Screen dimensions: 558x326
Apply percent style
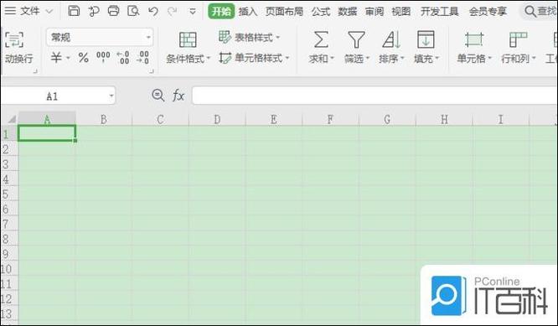(x=83, y=57)
